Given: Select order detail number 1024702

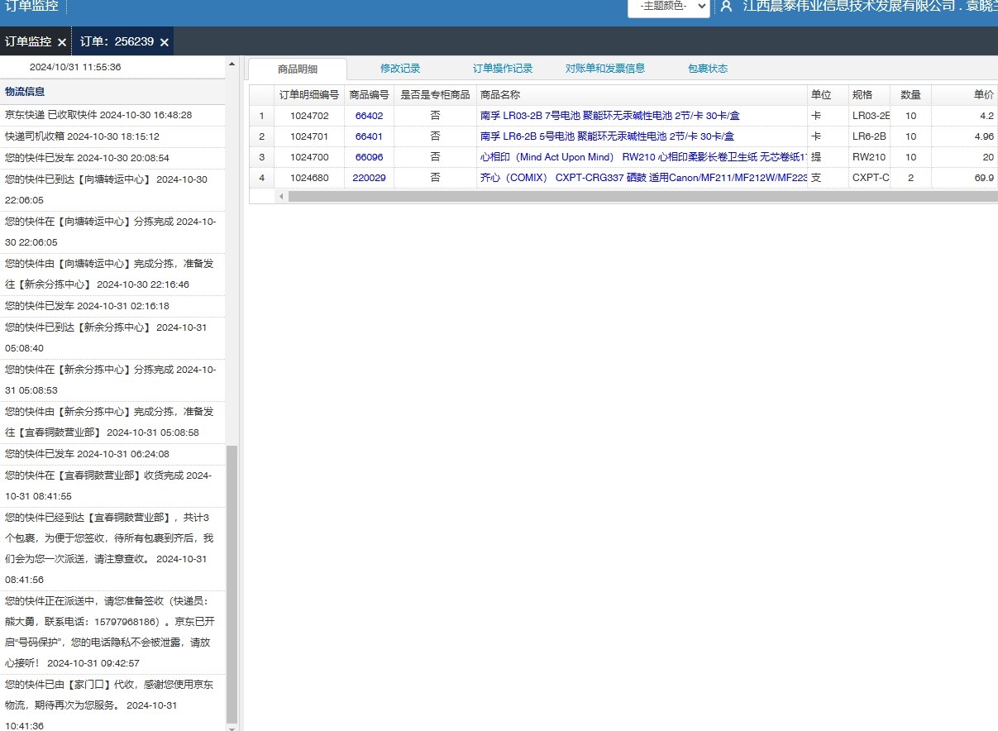Looking at the screenshot, I should [x=309, y=116].
